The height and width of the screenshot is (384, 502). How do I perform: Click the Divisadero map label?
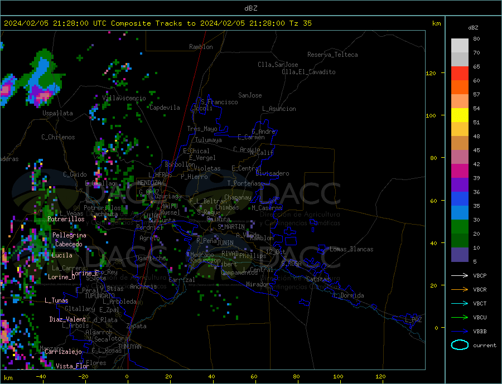click(272, 173)
